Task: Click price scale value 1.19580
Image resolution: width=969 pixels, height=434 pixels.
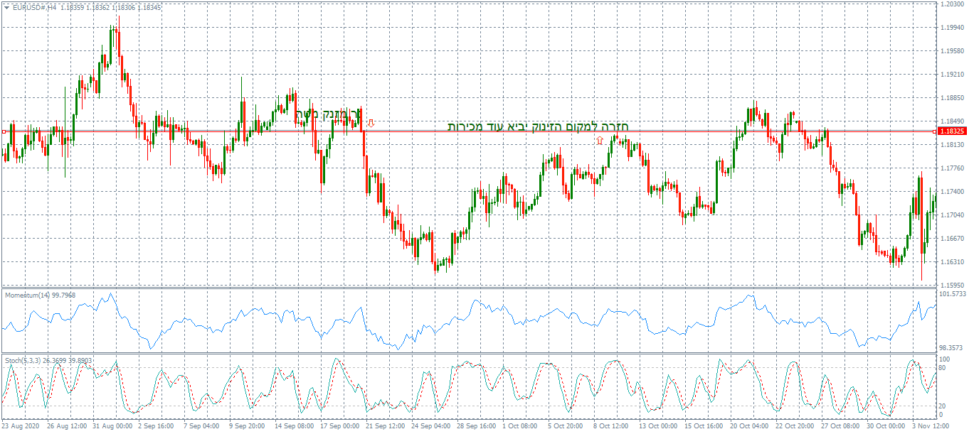Action: tap(952, 51)
